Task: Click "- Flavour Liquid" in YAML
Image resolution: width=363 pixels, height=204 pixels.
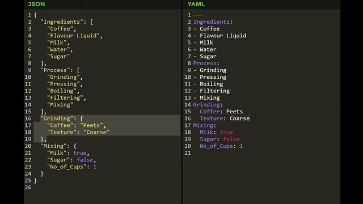Action: 220,36
